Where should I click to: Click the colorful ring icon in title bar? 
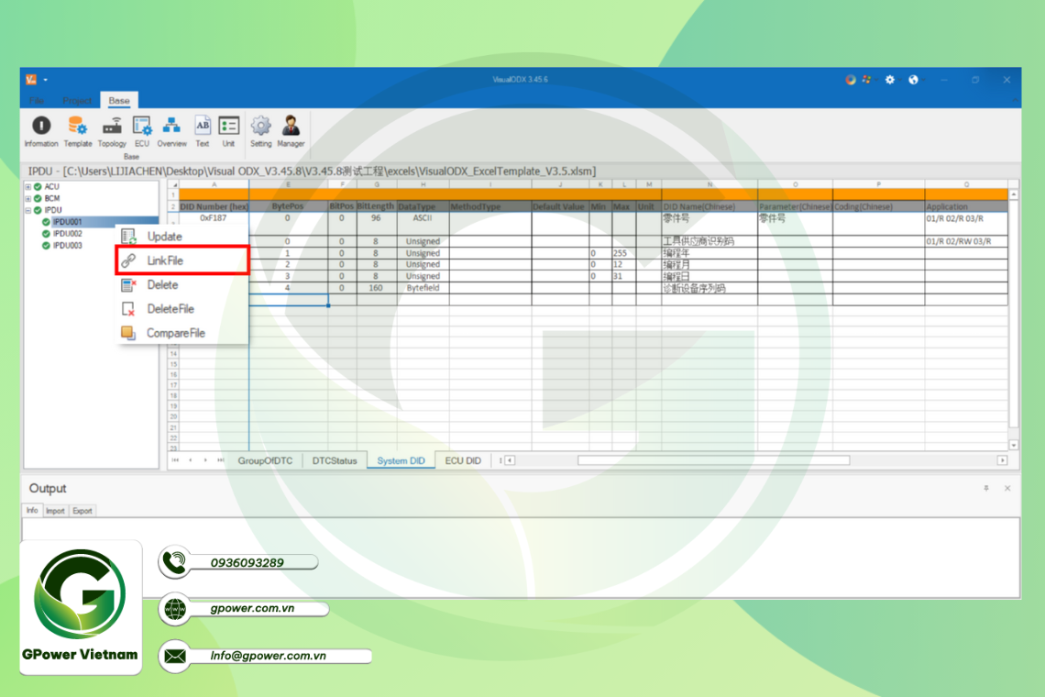click(x=851, y=80)
